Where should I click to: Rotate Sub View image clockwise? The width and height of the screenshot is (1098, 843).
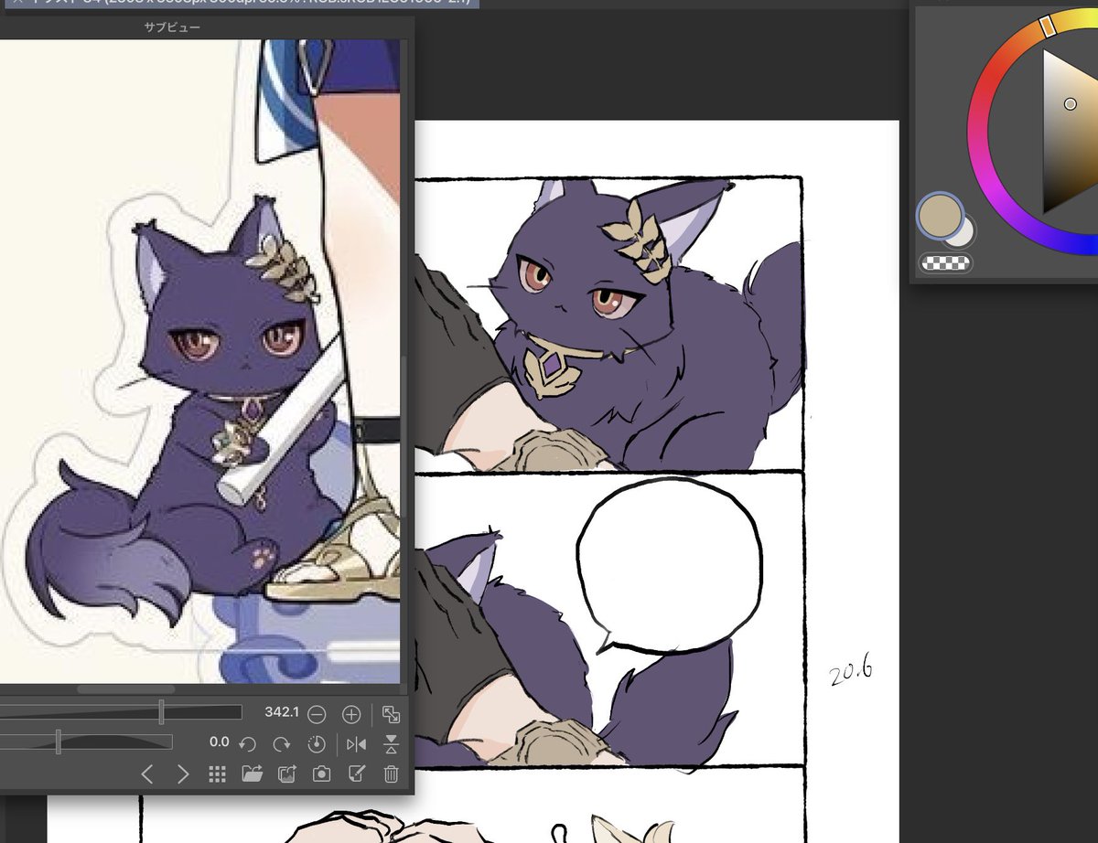[282, 743]
